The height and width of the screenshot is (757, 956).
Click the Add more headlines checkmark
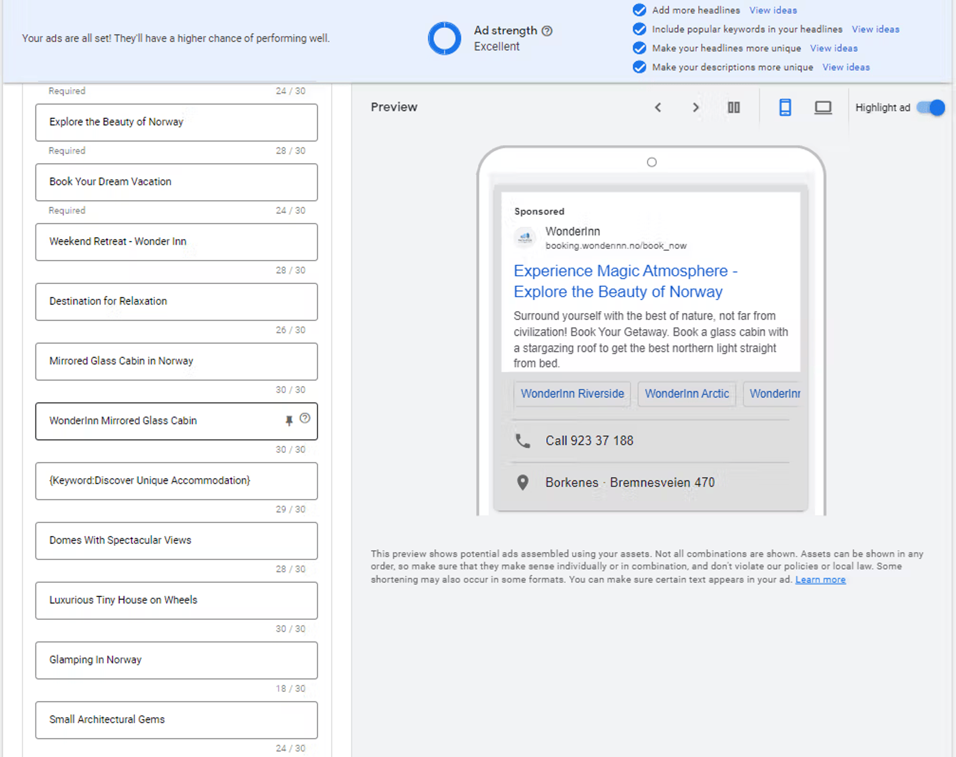639,10
